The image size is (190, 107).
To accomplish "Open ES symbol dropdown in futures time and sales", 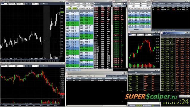I will pos(118,4).
